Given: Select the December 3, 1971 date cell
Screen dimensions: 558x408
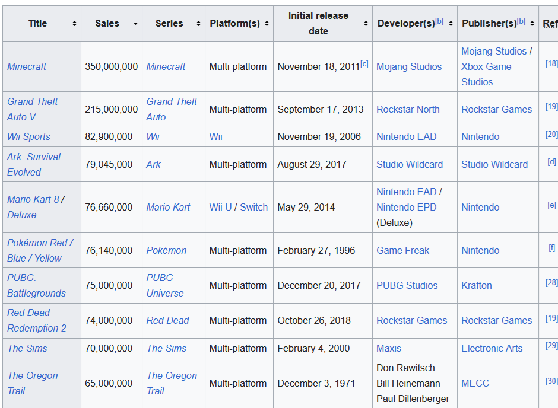Looking at the screenshot, I should (323, 384).
